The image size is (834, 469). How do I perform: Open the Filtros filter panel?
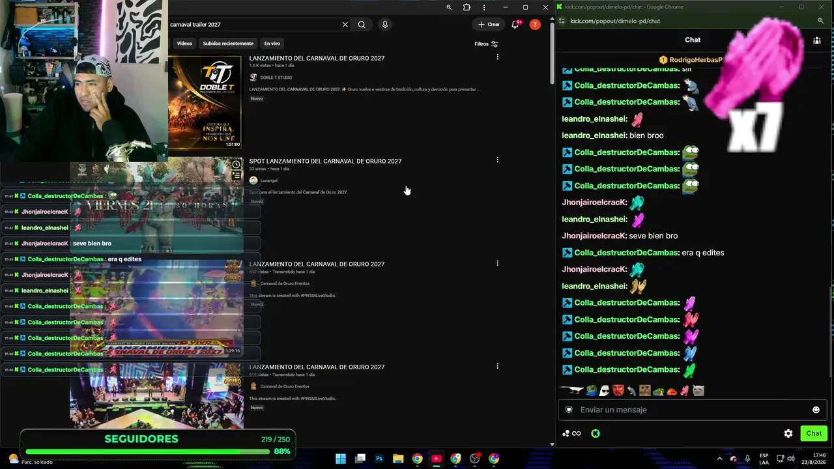point(486,44)
